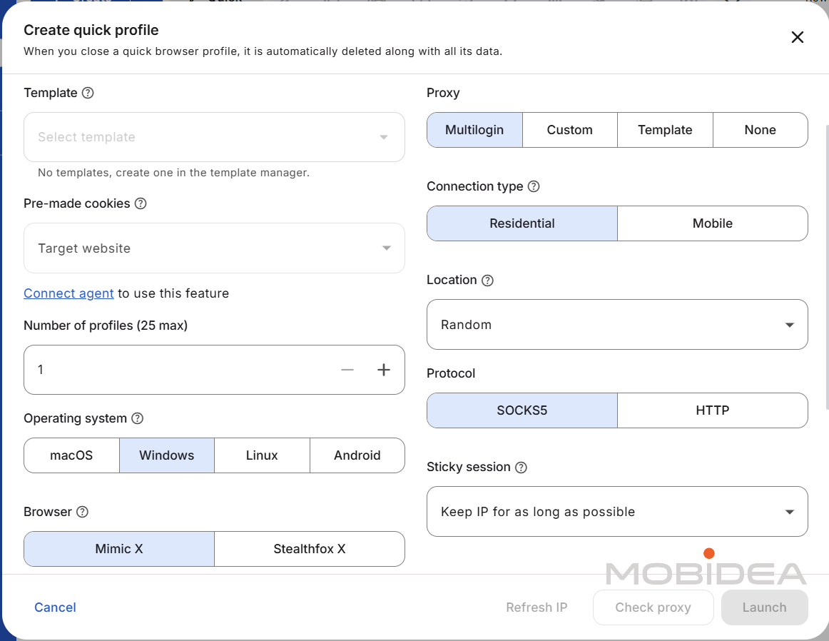Click the Sticky session help icon

pos(522,468)
